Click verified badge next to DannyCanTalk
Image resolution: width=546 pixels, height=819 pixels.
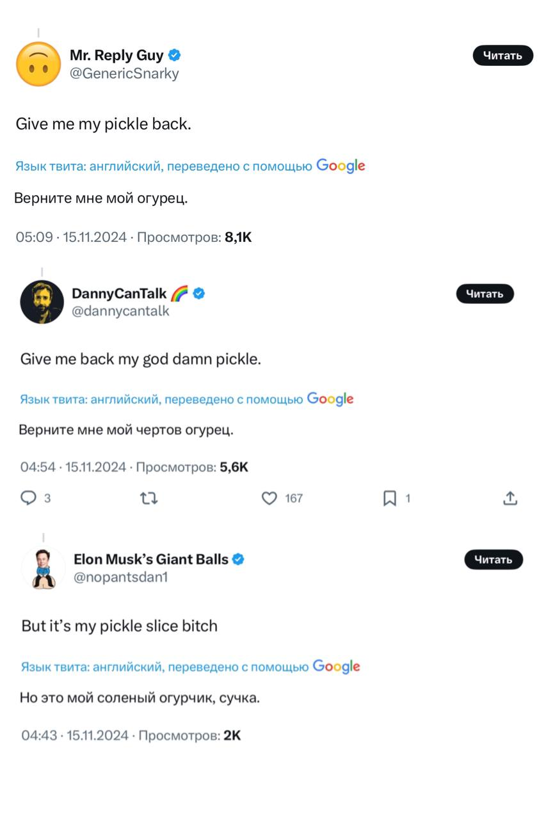(199, 294)
